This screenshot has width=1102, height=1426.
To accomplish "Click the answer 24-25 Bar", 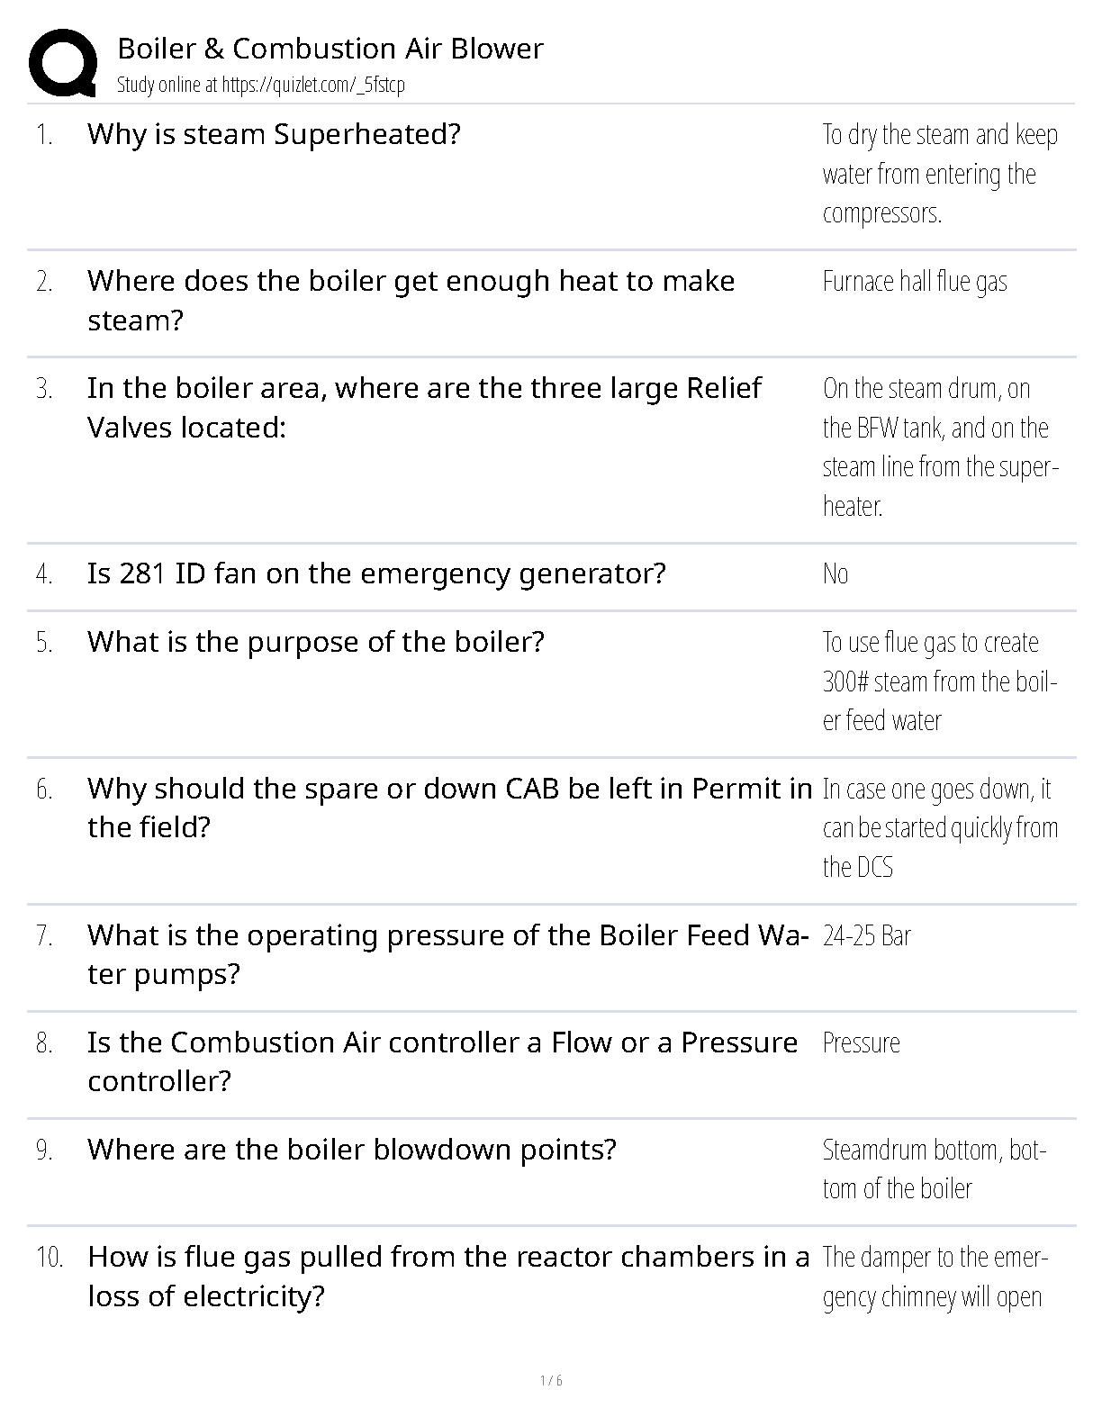I will tap(867, 936).
